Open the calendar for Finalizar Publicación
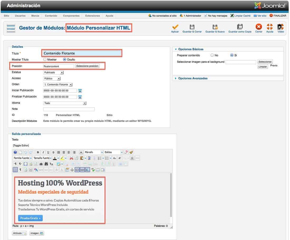Viewport: 290px width, 240px height. (80, 97)
